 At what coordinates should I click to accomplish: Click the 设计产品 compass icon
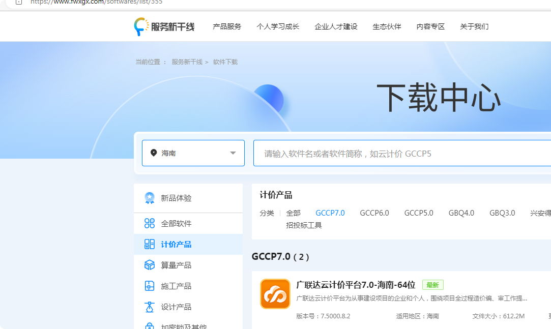150,307
